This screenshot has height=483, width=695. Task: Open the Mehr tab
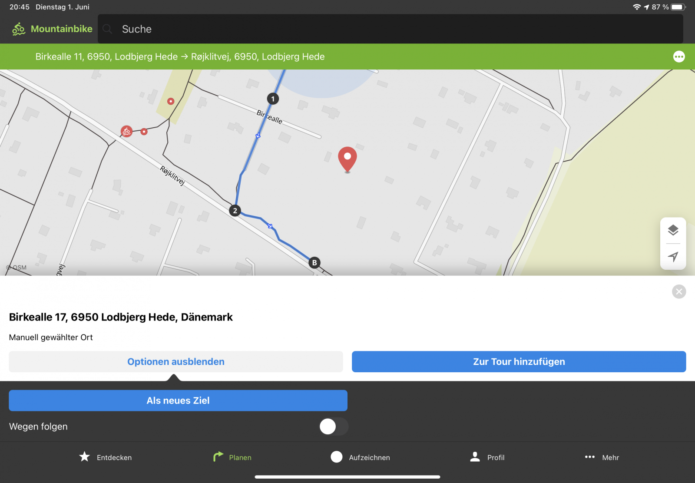coord(602,457)
